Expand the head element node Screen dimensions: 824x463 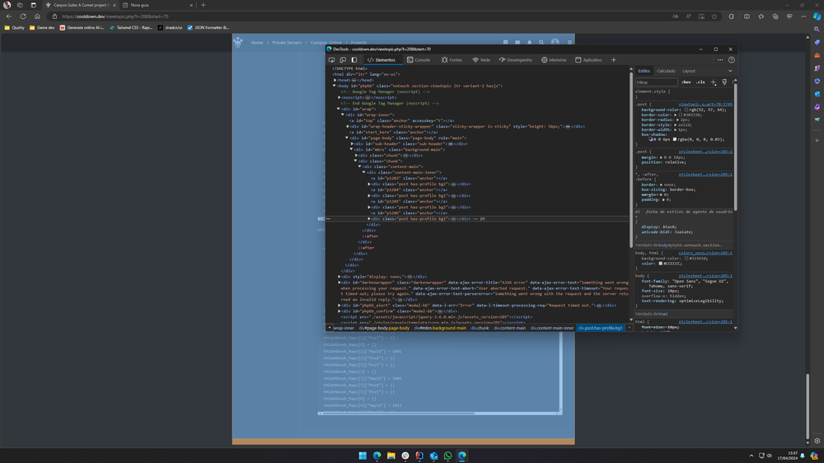coord(335,80)
